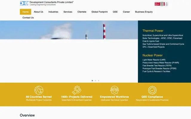191x119 pixels.
Task: Open the Career page
Action: point(126,12)
